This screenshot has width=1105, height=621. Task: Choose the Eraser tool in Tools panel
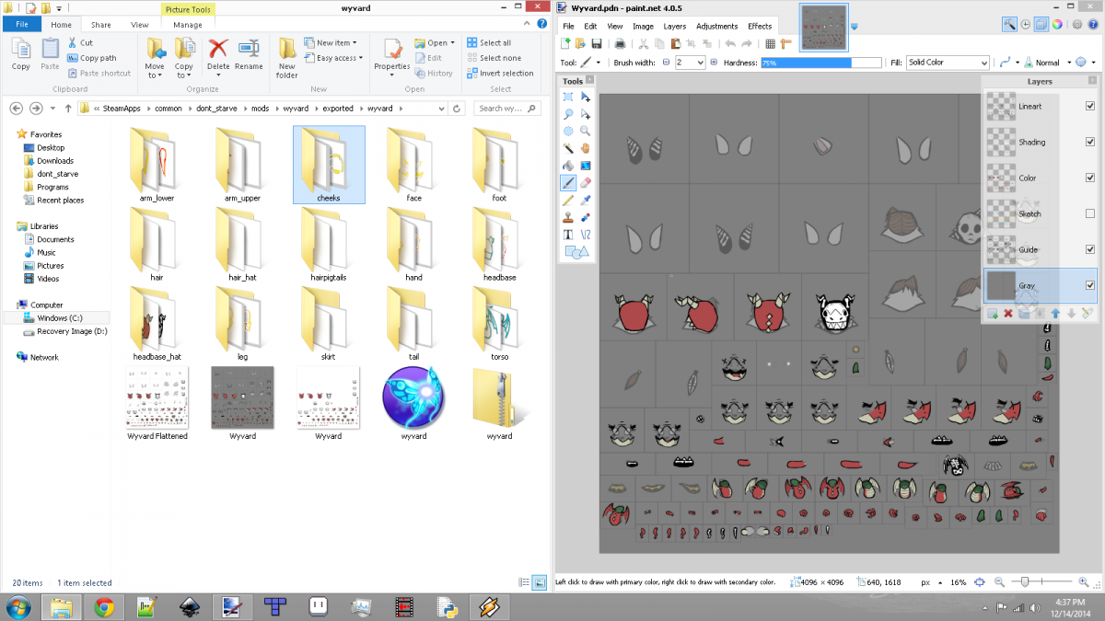[586, 183]
